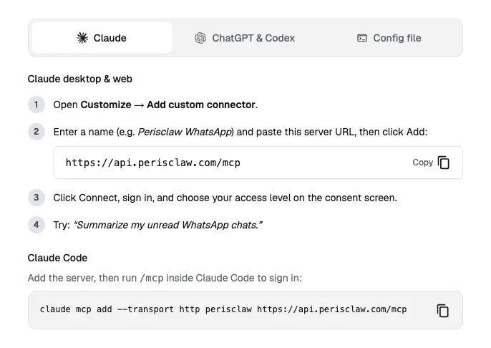Screen dimensions: 491x348
Task: Click the ChatGPT knot logo icon
Action: tap(200, 38)
